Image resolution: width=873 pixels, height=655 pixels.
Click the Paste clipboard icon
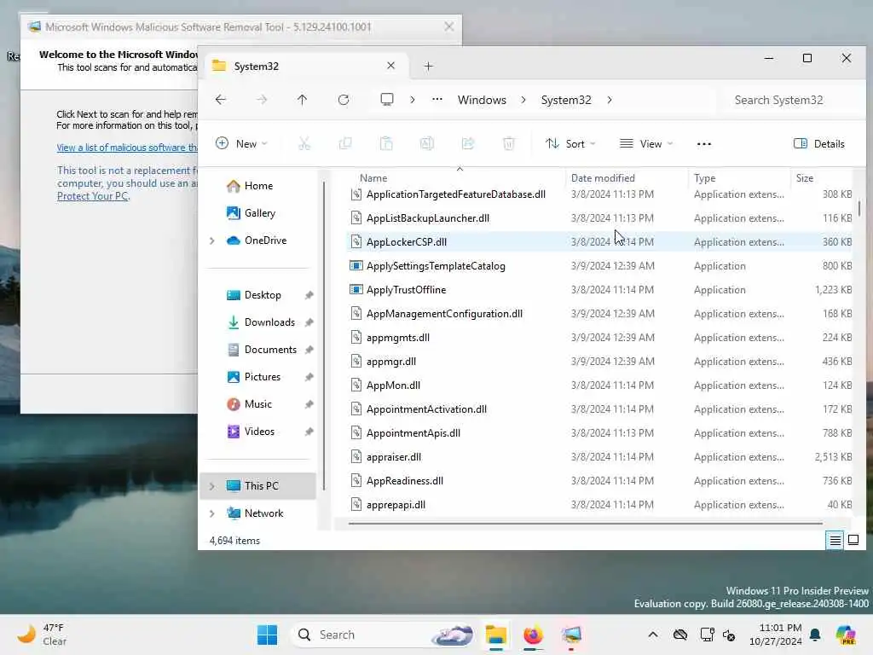pyautogui.click(x=386, y=143)
